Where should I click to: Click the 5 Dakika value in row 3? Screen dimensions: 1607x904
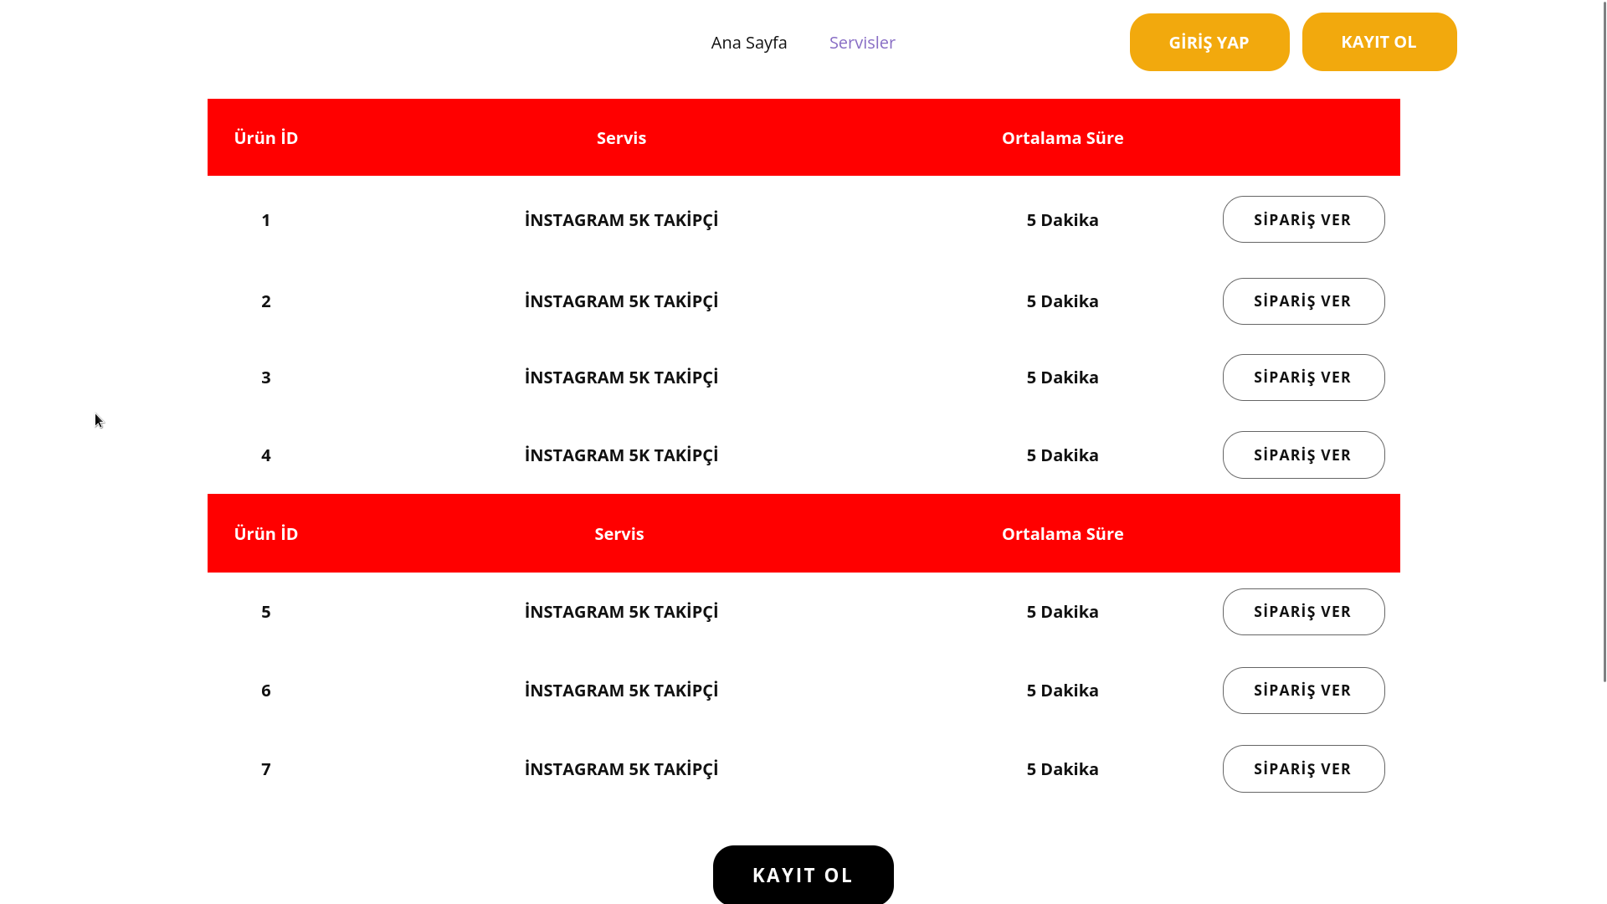(x=1062, y=378)
